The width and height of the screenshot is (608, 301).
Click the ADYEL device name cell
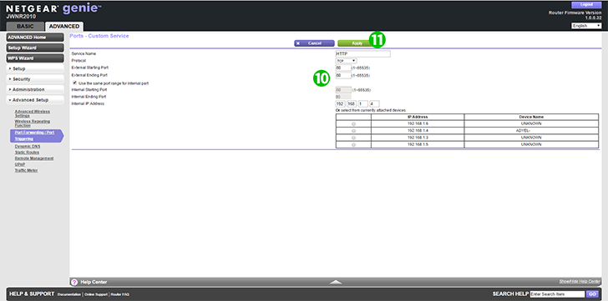(531, 131)
